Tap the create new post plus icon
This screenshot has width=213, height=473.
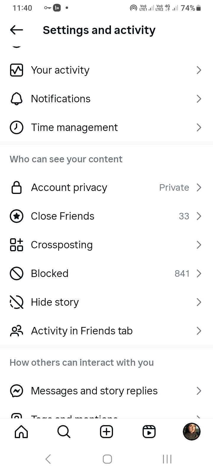pyautogui.click(x=106, y=432)
